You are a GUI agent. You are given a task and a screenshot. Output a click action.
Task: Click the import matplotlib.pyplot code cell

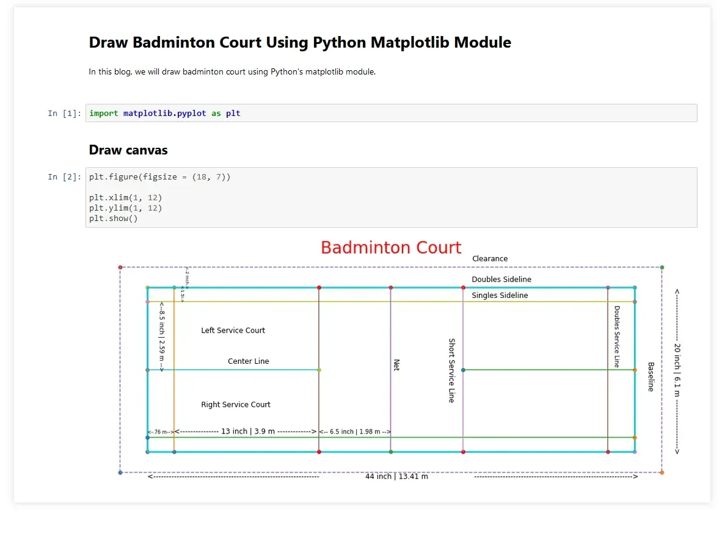coord(391,113)
